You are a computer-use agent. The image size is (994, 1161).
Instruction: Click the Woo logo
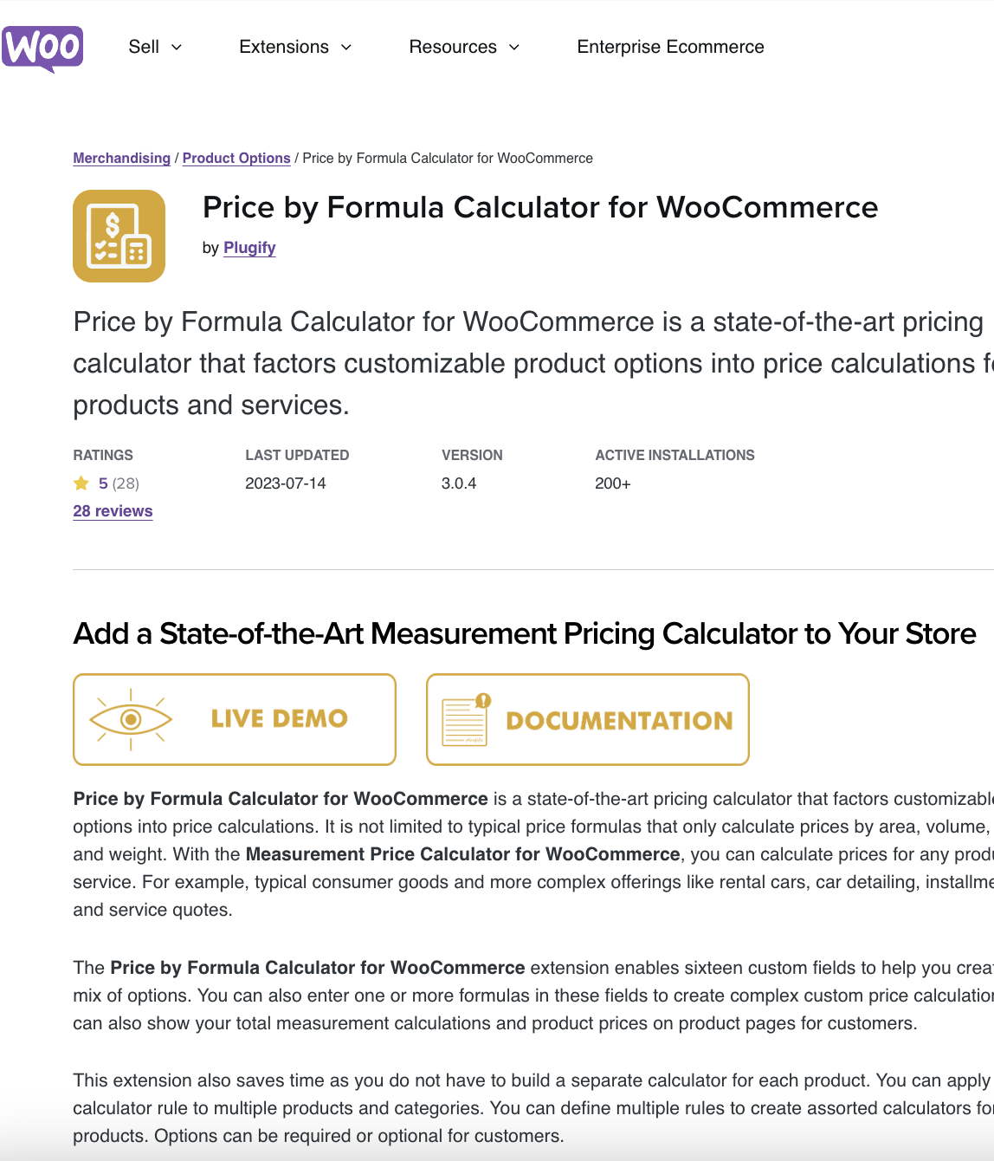(x=42, y=48)
